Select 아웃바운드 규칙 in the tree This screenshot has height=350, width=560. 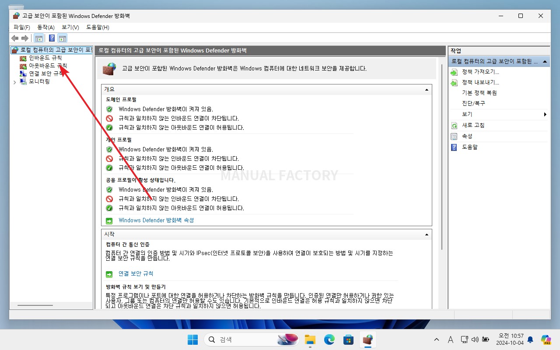coord(48,66)
